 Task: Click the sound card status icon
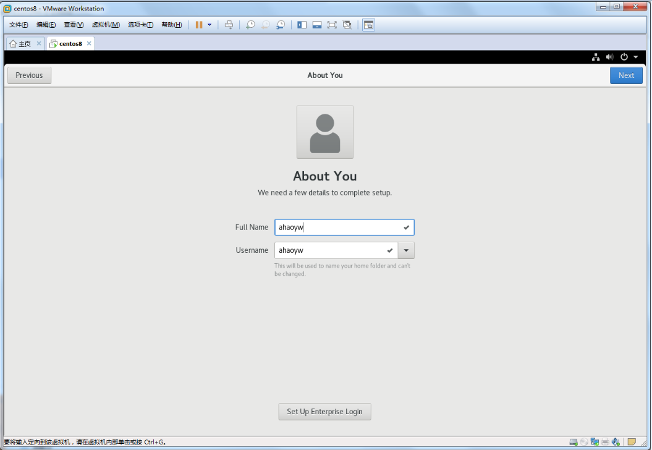616,442
